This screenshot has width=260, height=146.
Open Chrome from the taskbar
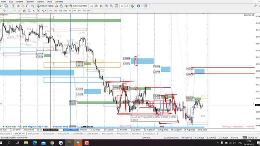(52, 143)
